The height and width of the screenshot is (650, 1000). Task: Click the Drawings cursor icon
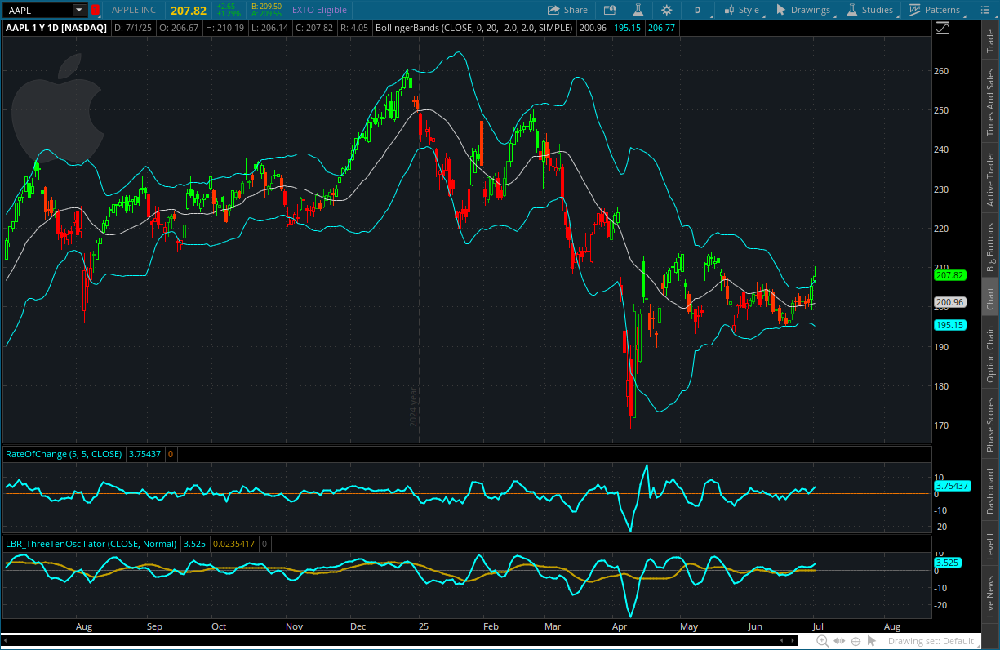pyautogui.click(x=780, y=10)
